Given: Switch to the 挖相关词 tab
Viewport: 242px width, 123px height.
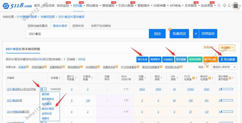Looking at the screenshot, I should tap(78, 26).
